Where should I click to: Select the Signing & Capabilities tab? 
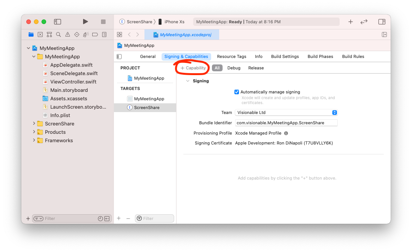[186, 56]
